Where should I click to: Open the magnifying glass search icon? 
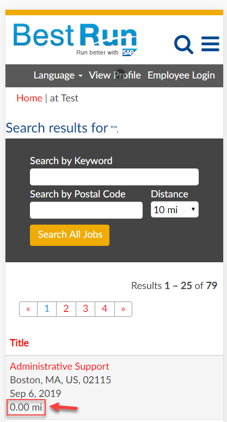pyautogui.click(x=184, y=44)
